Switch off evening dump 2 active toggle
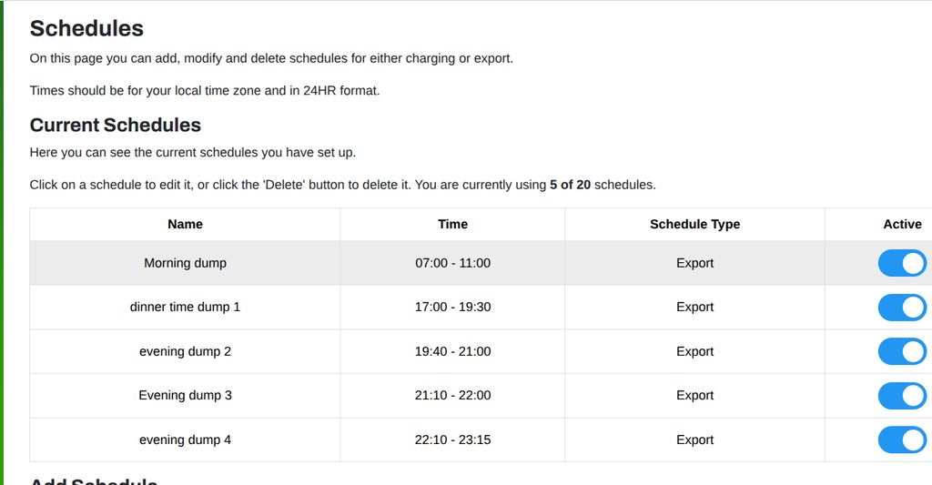The image size is (932, 485). (x=902, y=351)
